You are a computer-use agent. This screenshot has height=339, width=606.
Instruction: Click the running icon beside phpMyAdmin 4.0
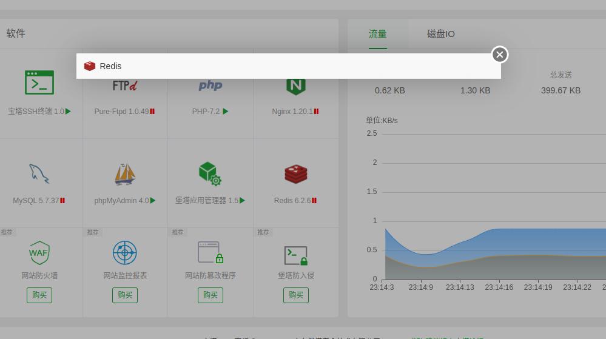(x=153, y=201)
